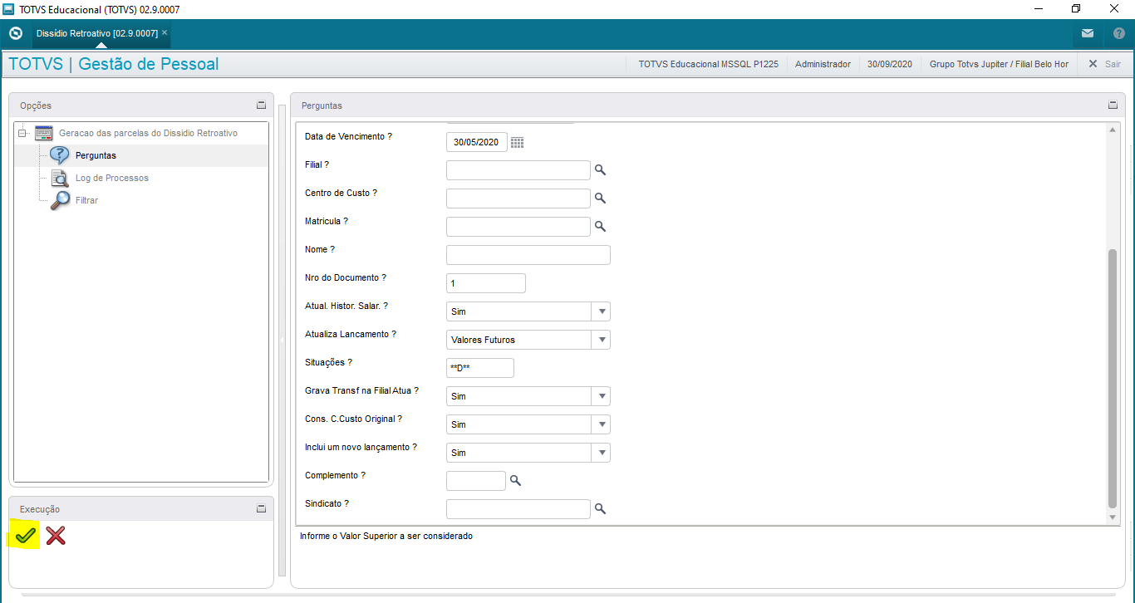Click the Nro do Documento ? label
The height and width of the screenshot is (603, 1135).
pos(346,277)
